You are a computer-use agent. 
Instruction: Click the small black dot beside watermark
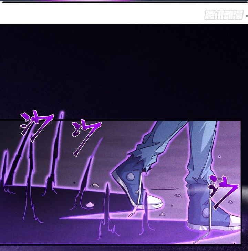coord(247,16)
